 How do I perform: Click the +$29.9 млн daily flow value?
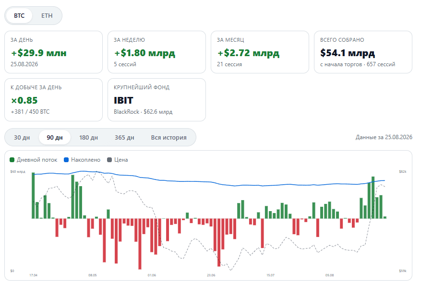coord(39,53)
